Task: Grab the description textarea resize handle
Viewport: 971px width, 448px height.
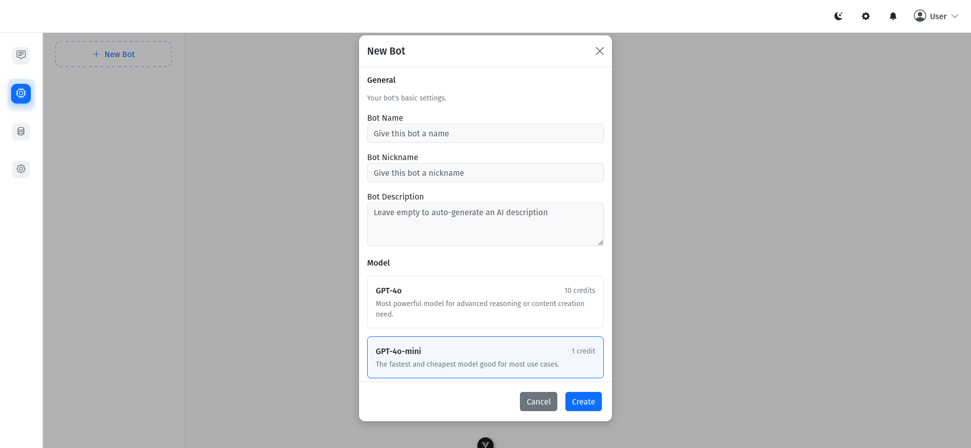Action: pyautogui.click(x=600, y=242)
